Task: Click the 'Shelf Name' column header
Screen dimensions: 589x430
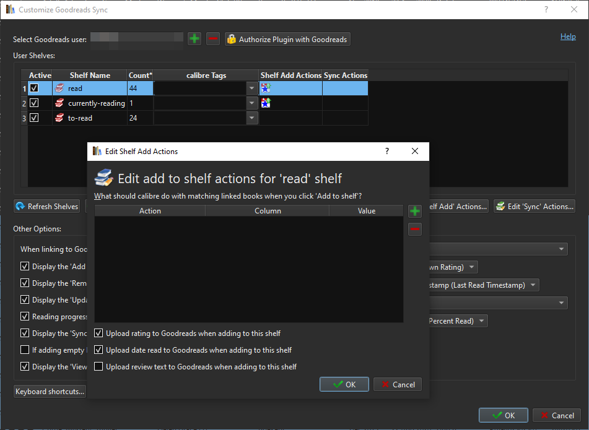Action: [x=90, y=75]
